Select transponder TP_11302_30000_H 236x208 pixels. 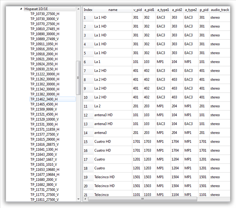coord(45,84)
